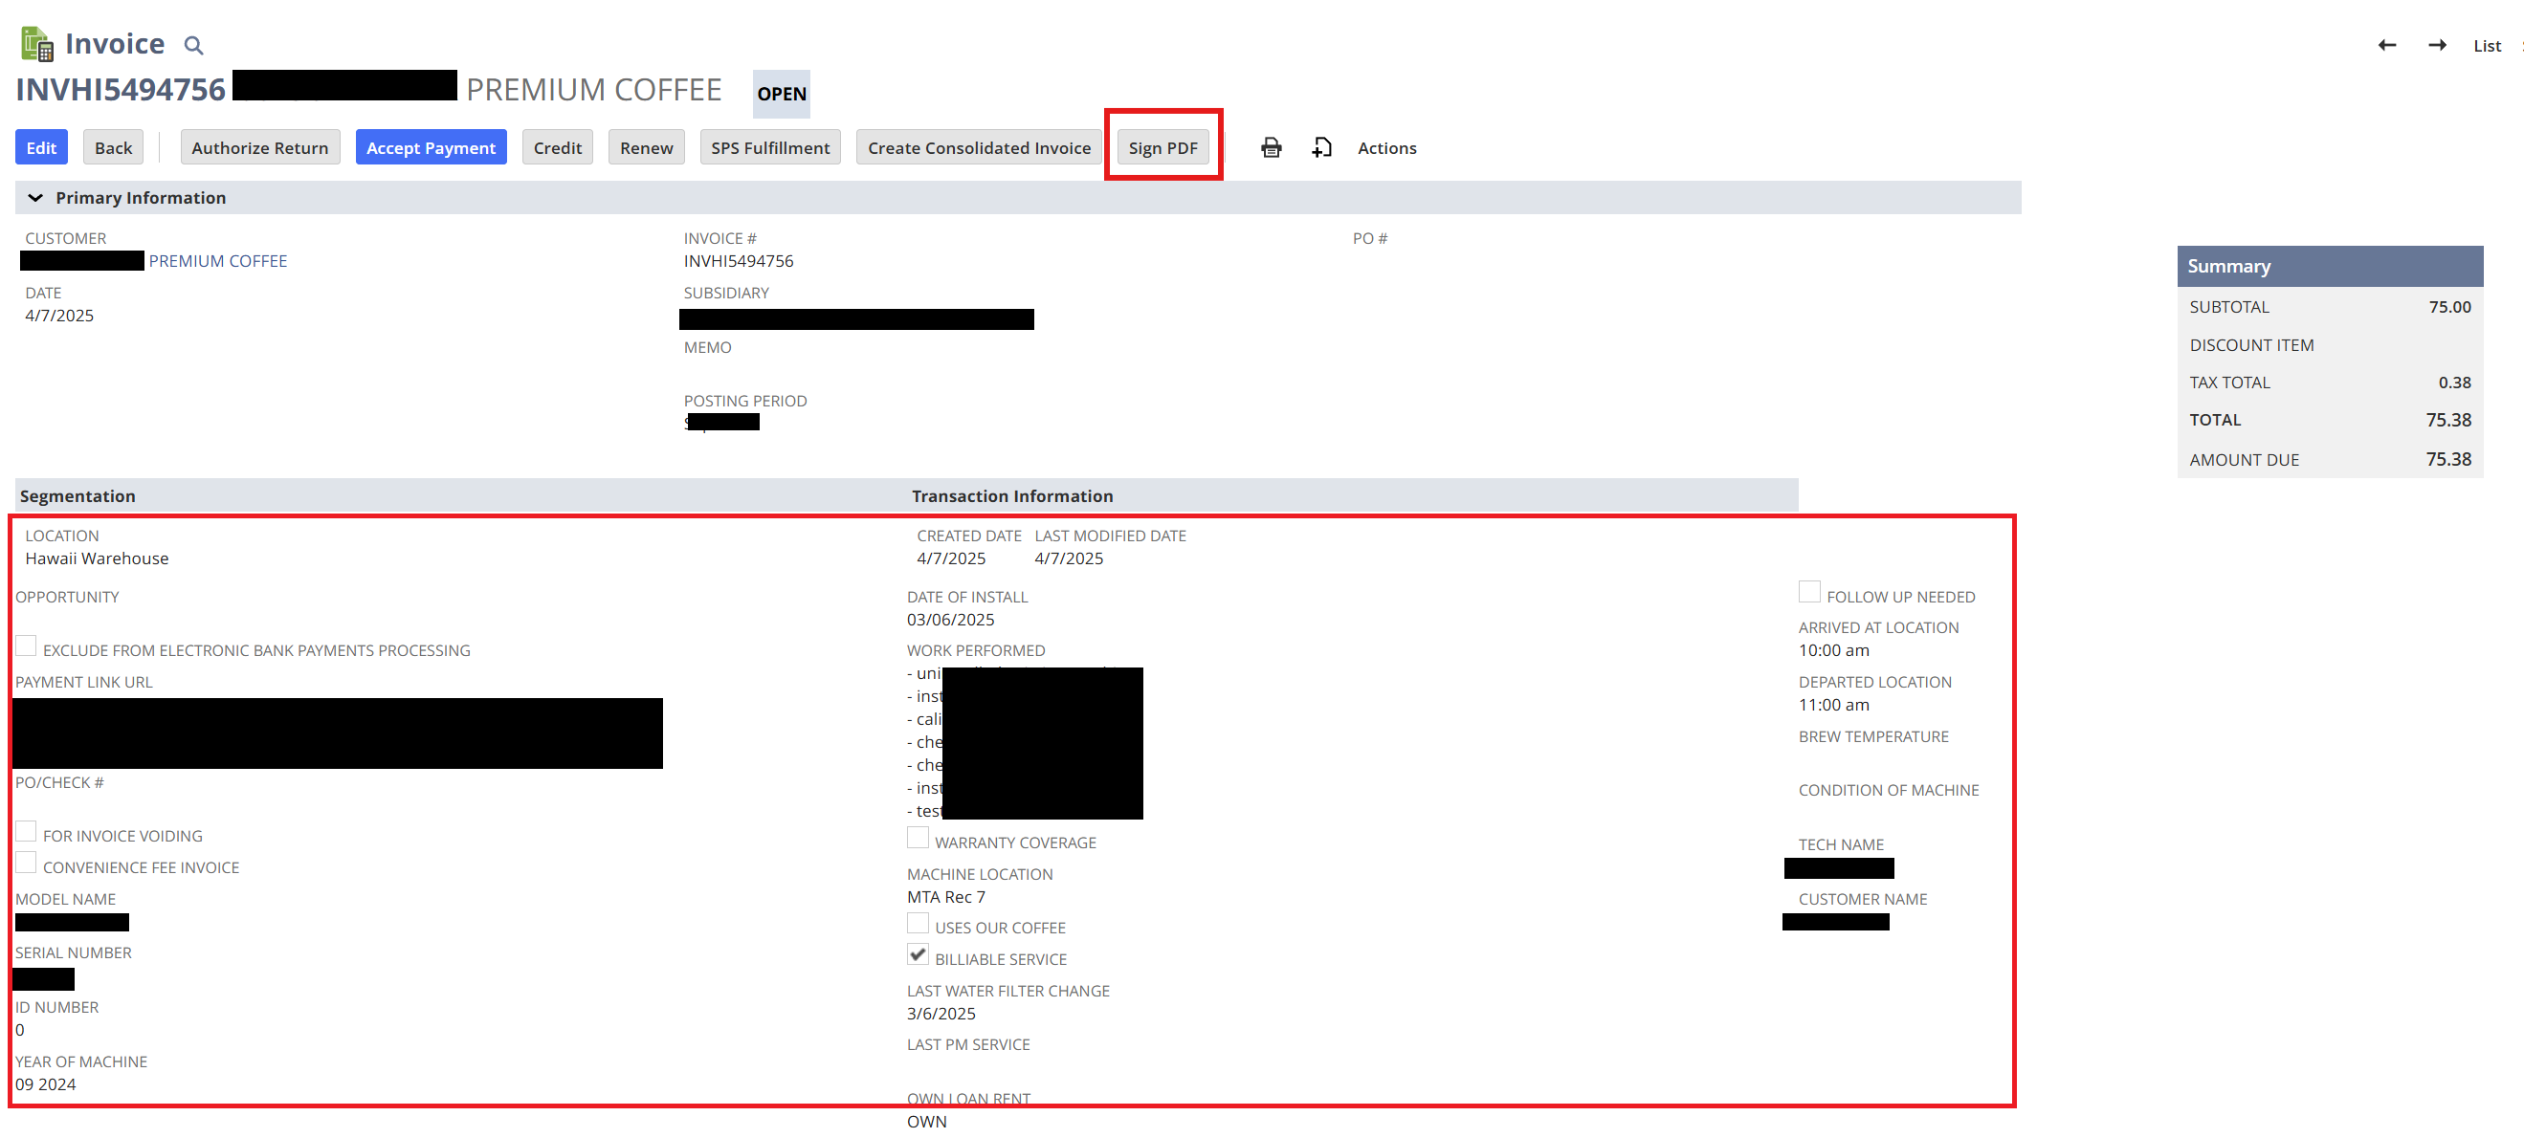Toggle Convenience Fee Invoice checkbox
2524x1138 pixels.
27,863
